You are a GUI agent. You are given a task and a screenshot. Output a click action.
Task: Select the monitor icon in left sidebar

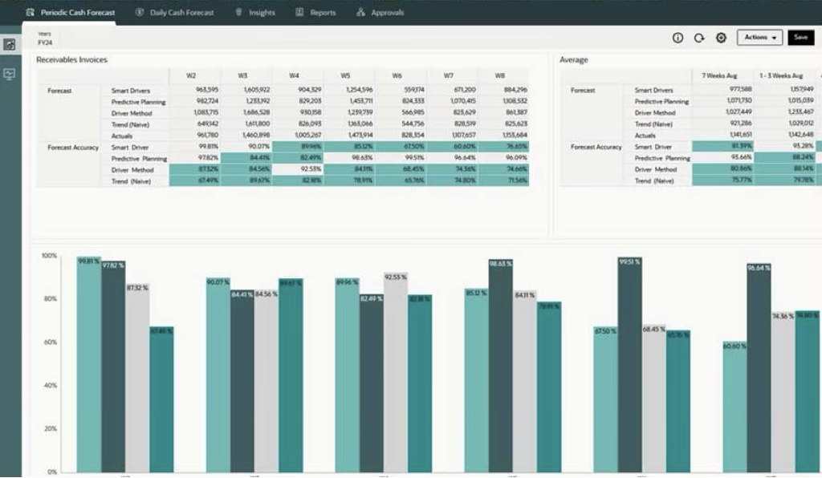point(10,74)
